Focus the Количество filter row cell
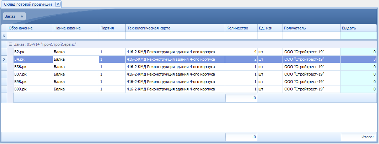 [241, 35]
